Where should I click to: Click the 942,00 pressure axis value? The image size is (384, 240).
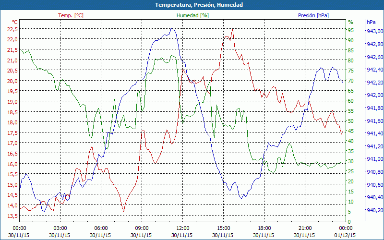coord(374,95)
